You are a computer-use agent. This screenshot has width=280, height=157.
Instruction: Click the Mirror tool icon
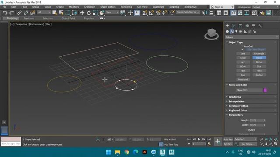(x=205, y=13)
